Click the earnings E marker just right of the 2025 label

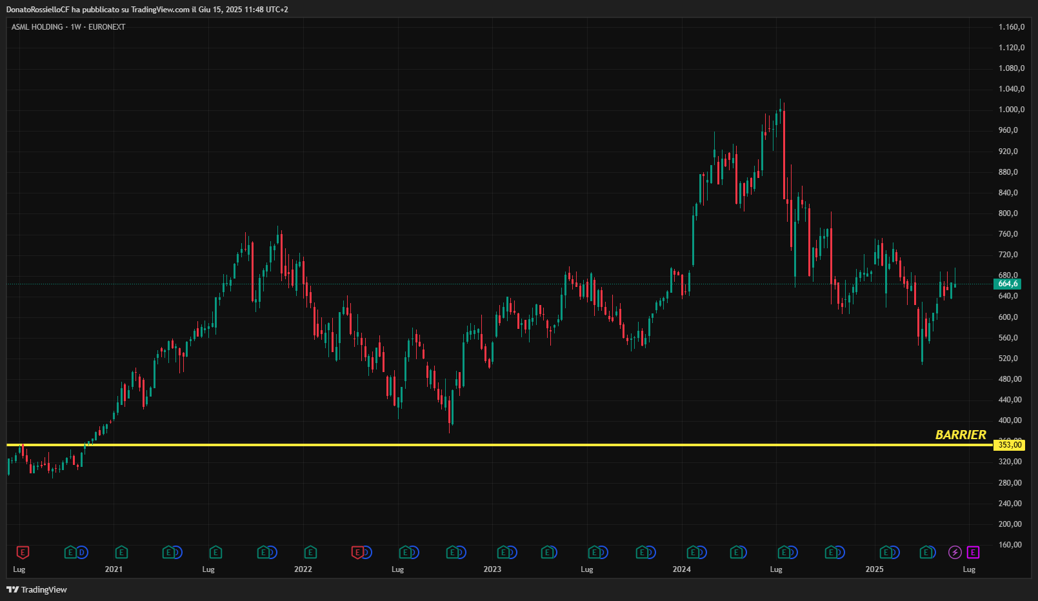click(886, 552)
